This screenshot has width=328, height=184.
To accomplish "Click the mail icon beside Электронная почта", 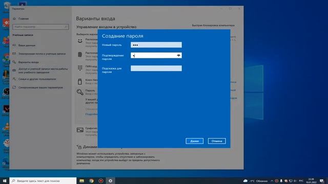I will tap(14, 54).
